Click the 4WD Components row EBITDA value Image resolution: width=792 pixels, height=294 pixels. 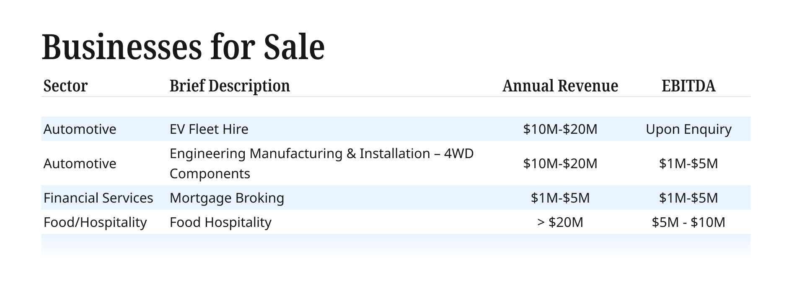(x=688, y=164)
